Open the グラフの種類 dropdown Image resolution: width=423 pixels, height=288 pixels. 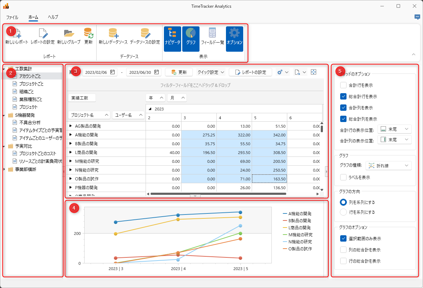(x=388, y=165)
